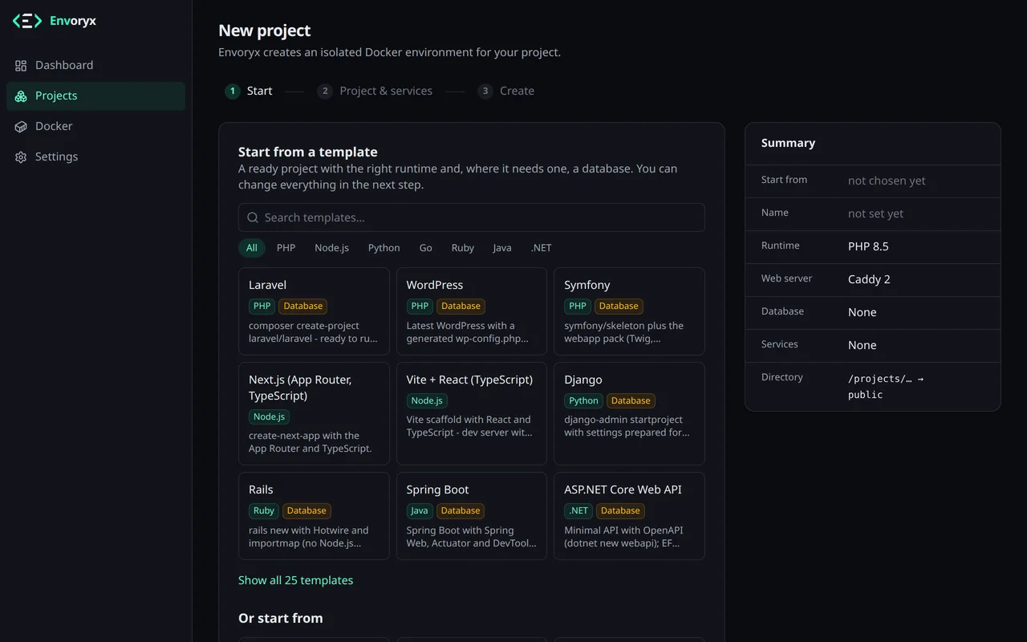This screenshot has width=1027, height=642.
Task: Click the PHP tag on Laravel card
Action: point(262,306)
